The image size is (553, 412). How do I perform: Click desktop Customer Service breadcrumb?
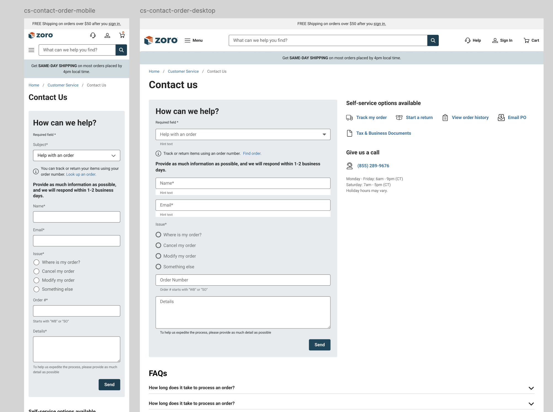[x=183, y=71]
